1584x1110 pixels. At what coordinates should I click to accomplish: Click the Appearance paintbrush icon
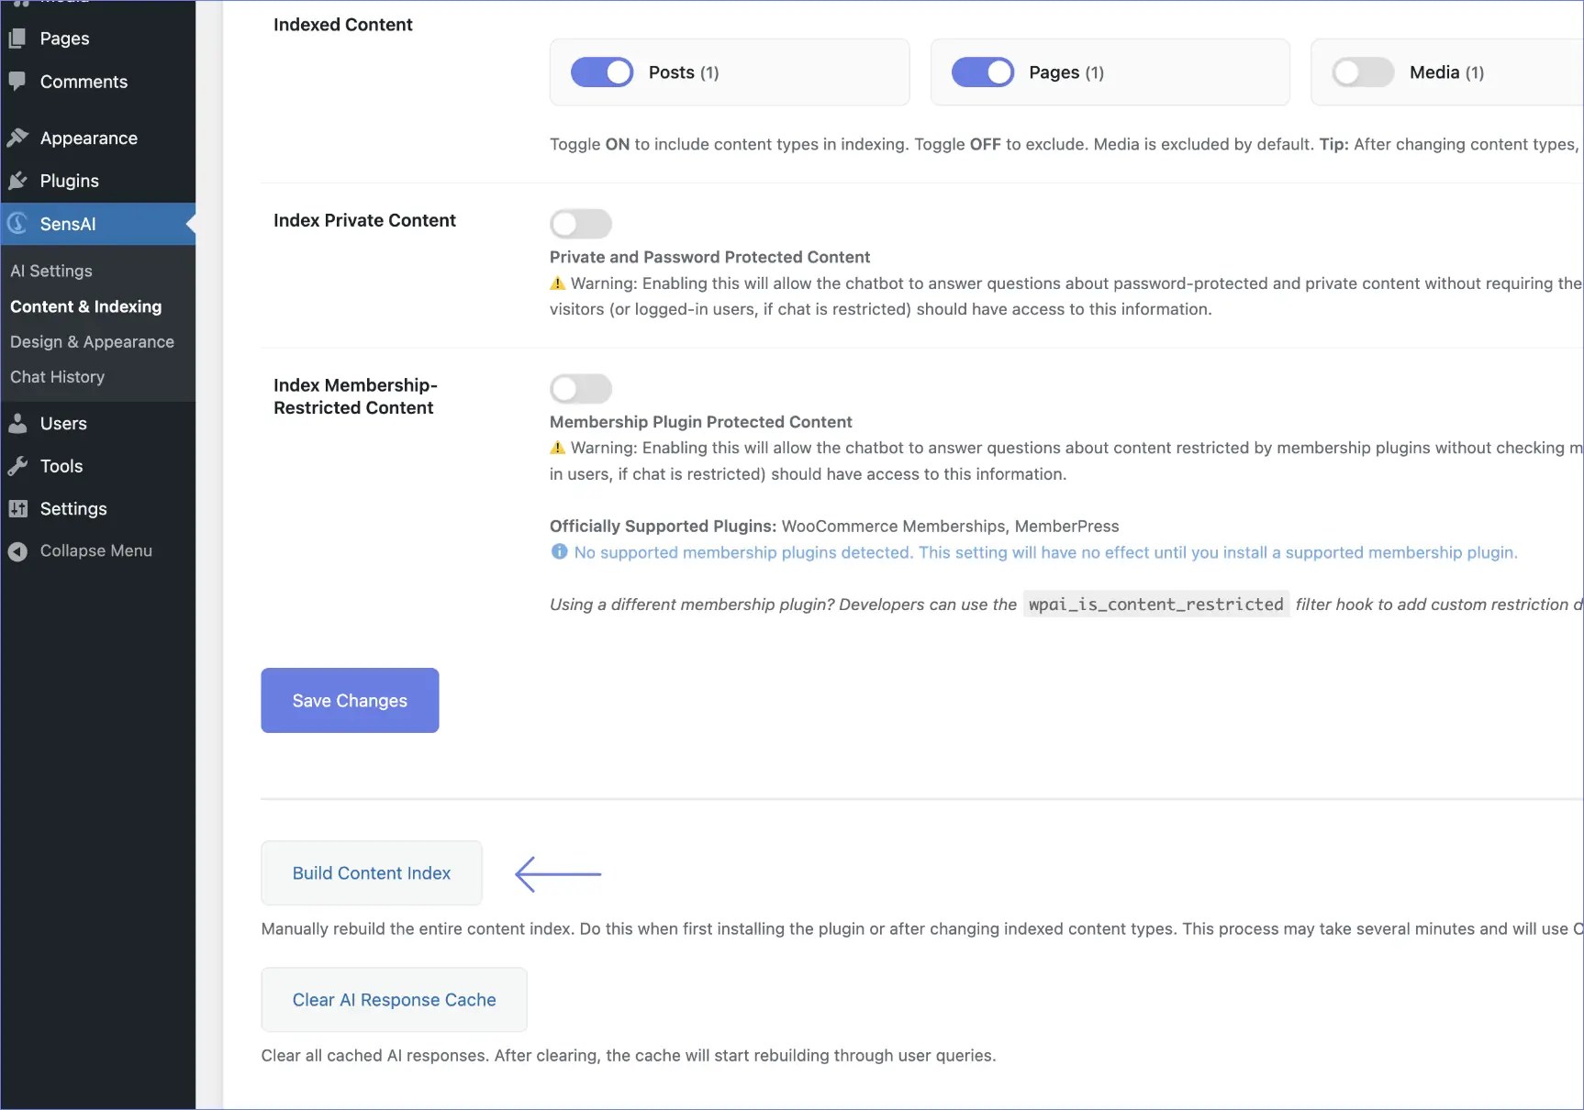[17, 138]
